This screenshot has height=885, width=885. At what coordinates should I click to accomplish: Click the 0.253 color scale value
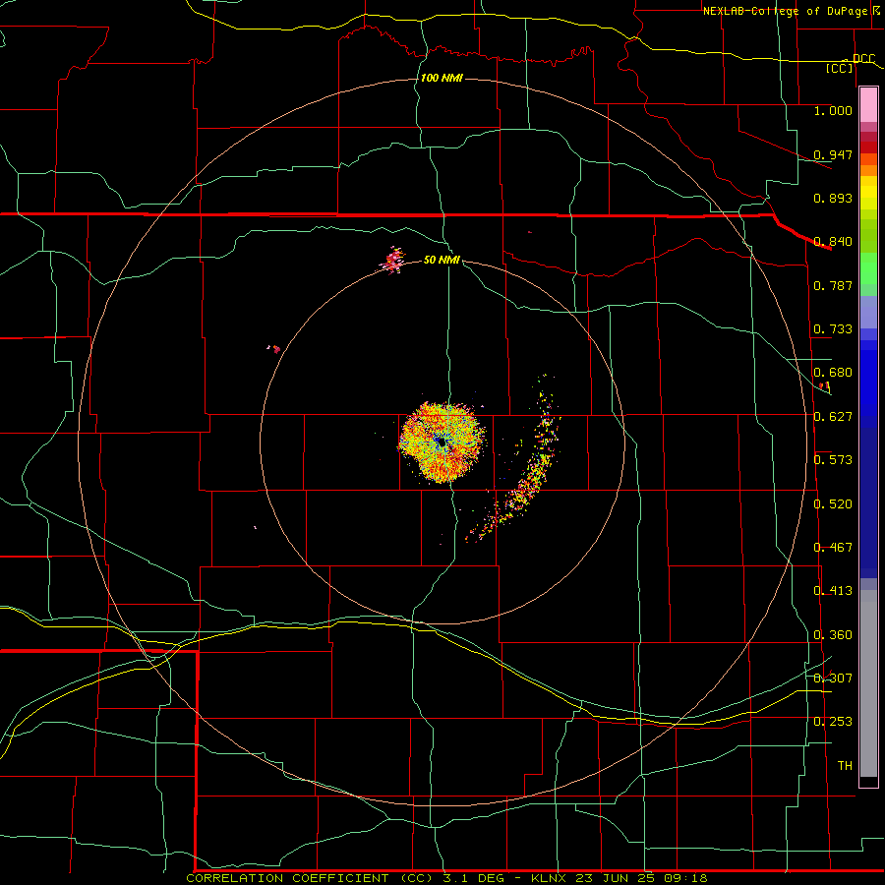click(x=833, y=722)
